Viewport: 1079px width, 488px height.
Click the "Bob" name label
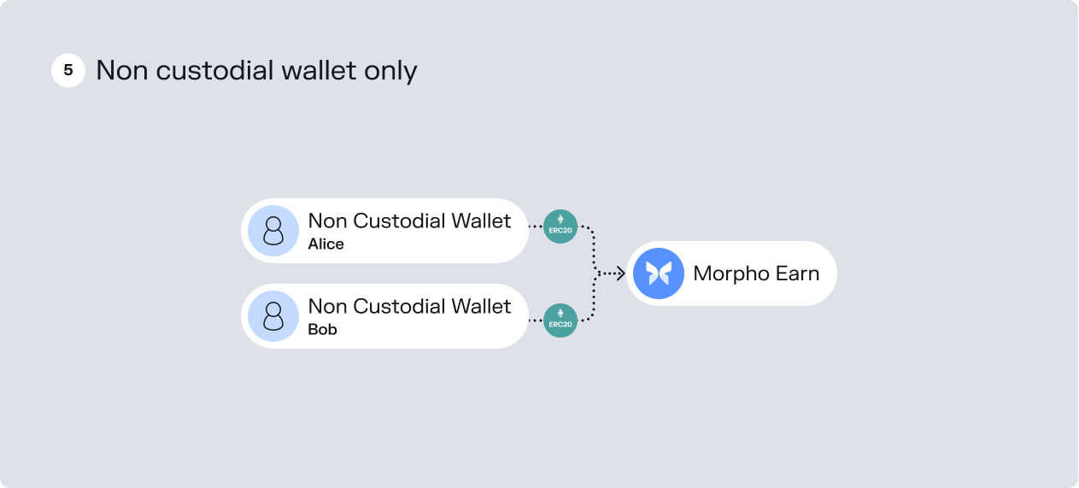click(x=322, y=330)
